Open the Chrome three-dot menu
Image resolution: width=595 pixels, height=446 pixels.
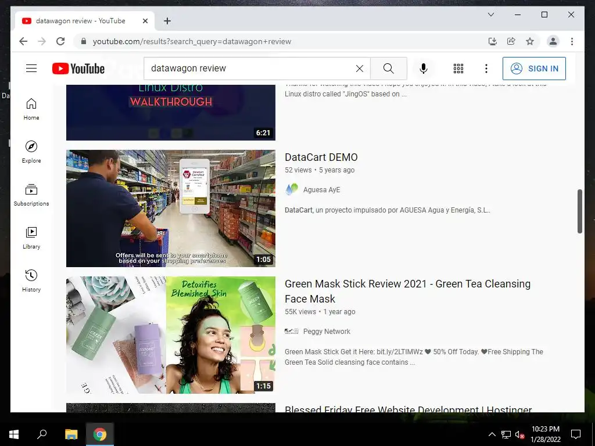[x=572, y=41]
